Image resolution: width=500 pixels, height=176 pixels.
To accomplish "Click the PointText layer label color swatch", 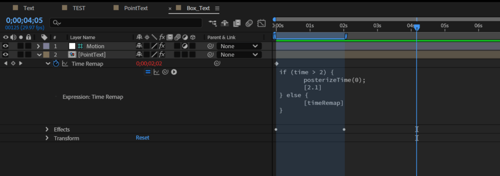I will click(46, 54).
